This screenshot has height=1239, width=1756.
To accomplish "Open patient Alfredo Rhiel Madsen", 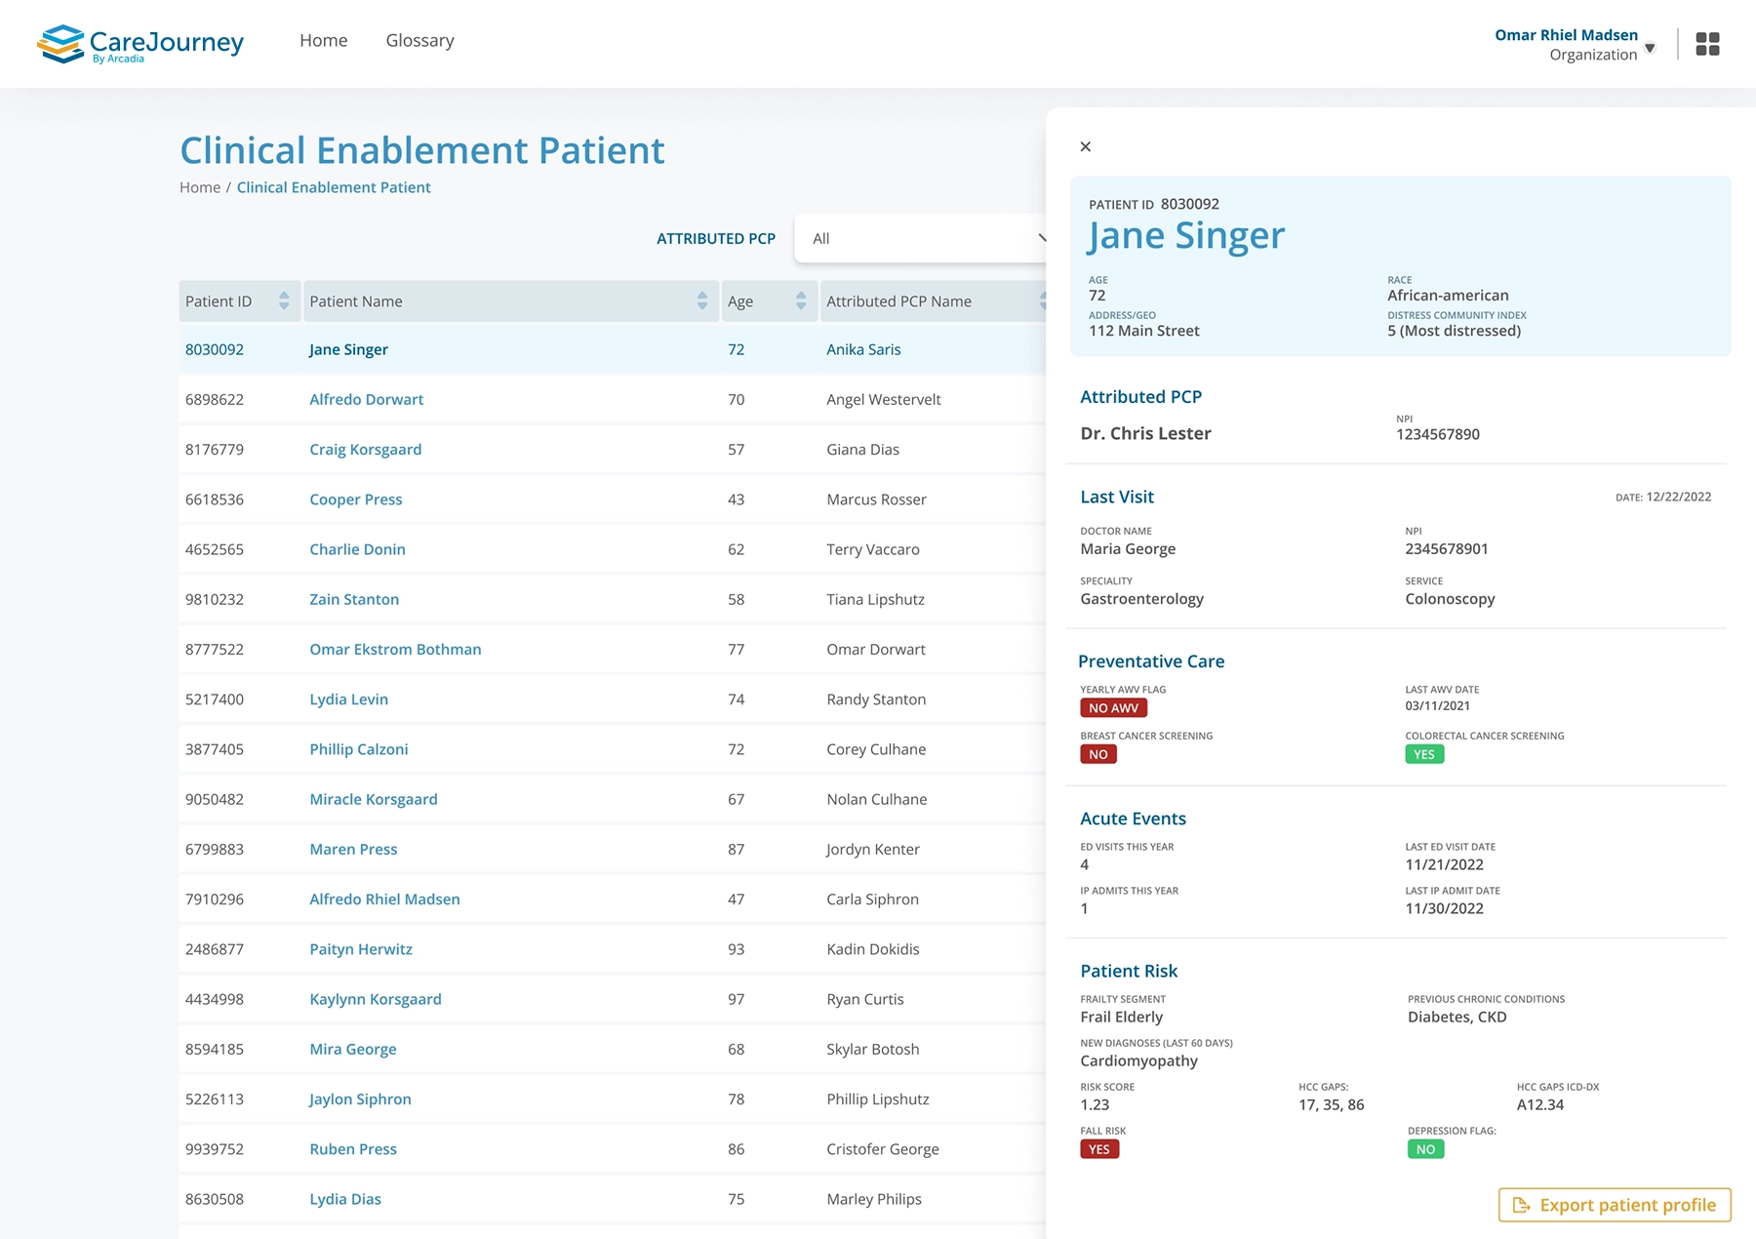I will click(x=384, y=899).
